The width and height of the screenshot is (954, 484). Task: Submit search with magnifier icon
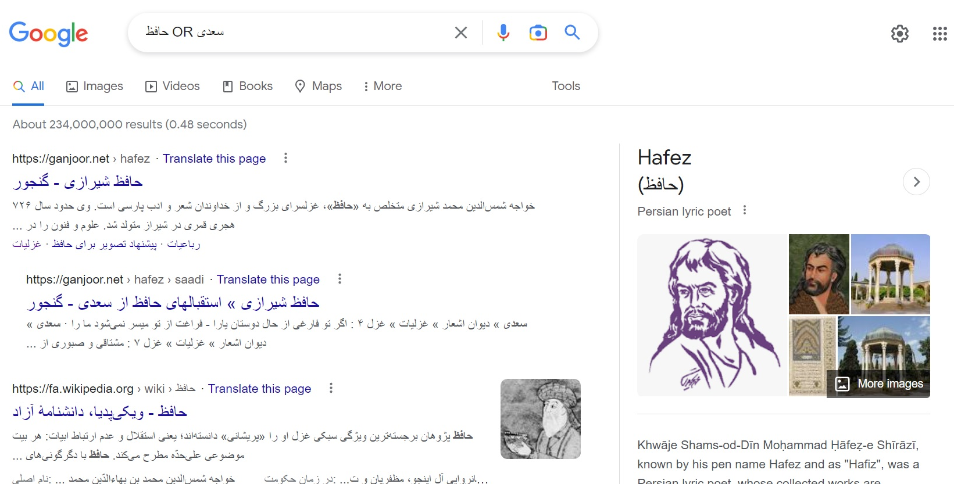click(x=573, y=33)
